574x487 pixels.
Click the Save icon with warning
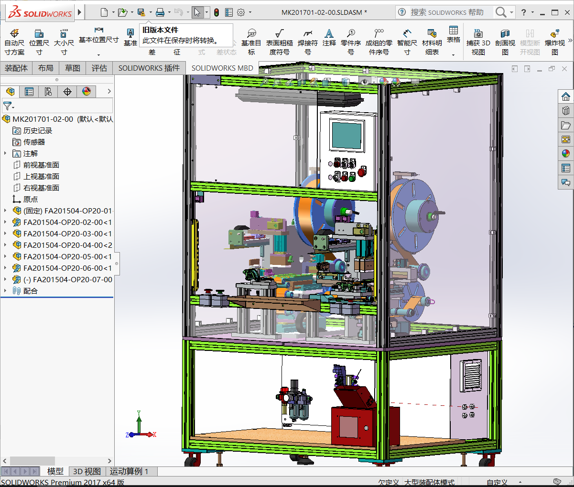point(141,12)
